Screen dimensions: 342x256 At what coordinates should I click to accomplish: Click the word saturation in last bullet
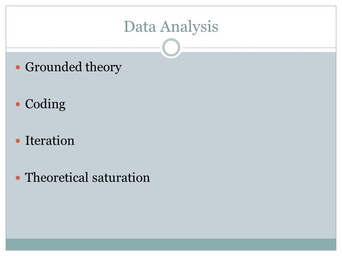point(121,178)
